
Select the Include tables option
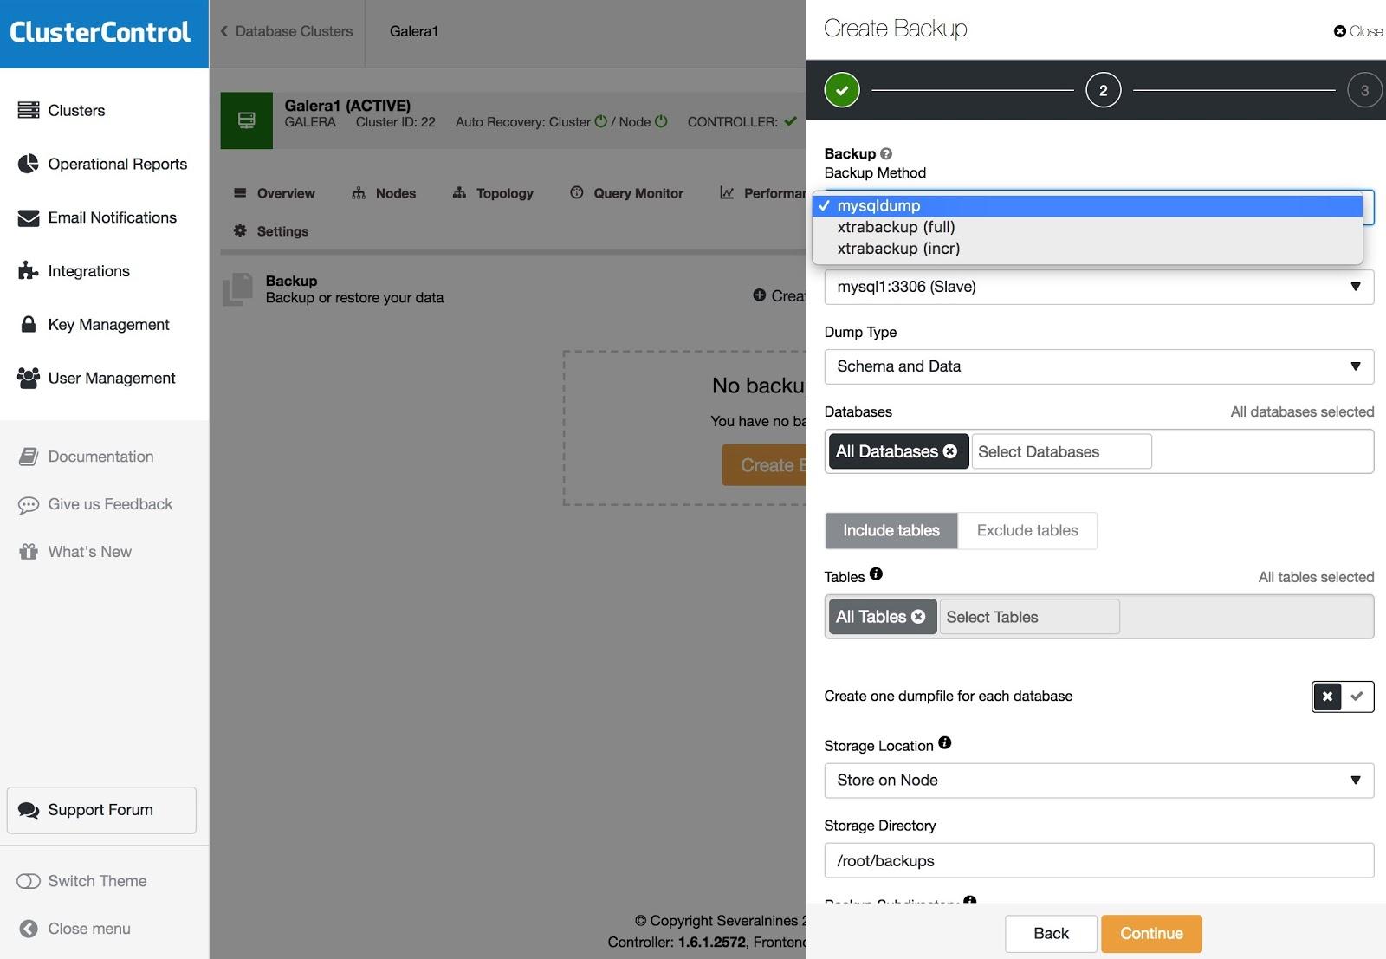click(x=891, y=530)
